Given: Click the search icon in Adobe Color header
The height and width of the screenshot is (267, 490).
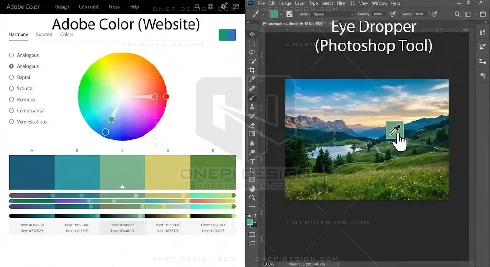Looking at the screenshot, I should click(197, 7).
